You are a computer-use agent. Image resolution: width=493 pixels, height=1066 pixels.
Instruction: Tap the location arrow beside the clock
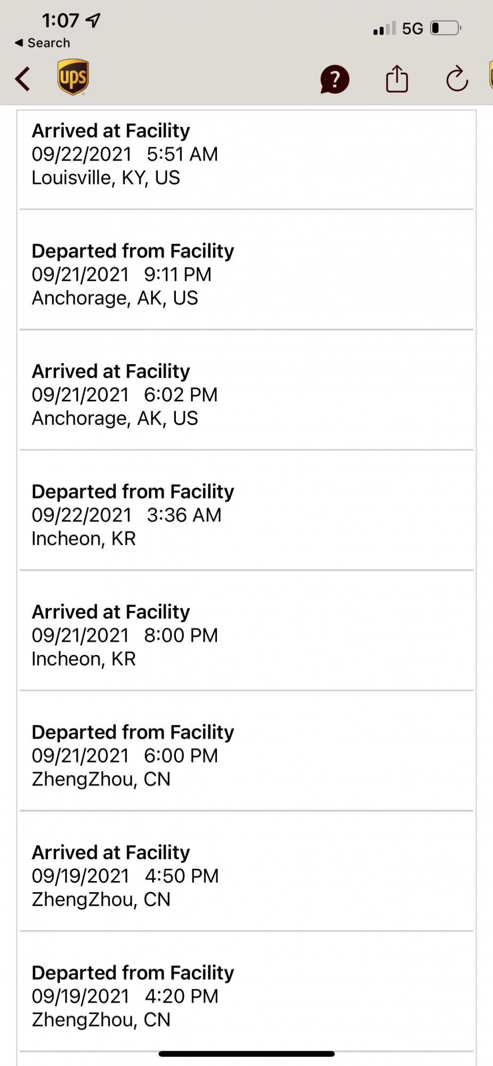coord(93,21)
